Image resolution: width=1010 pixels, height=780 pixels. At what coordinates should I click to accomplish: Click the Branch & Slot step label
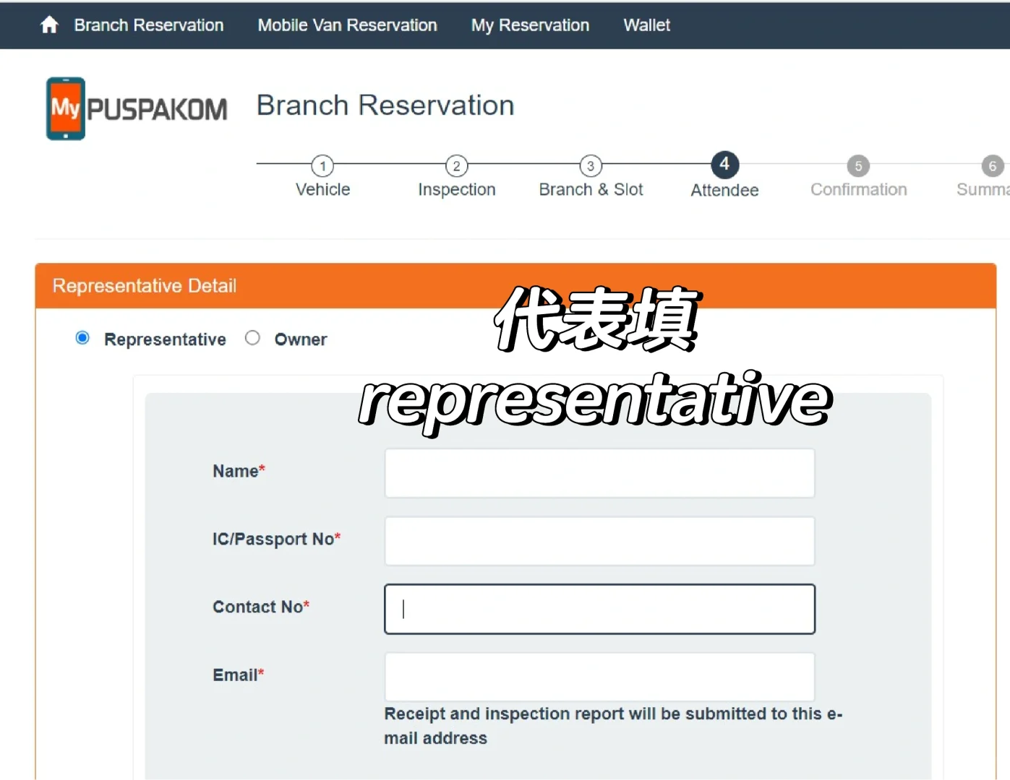[x=591, y=189]
